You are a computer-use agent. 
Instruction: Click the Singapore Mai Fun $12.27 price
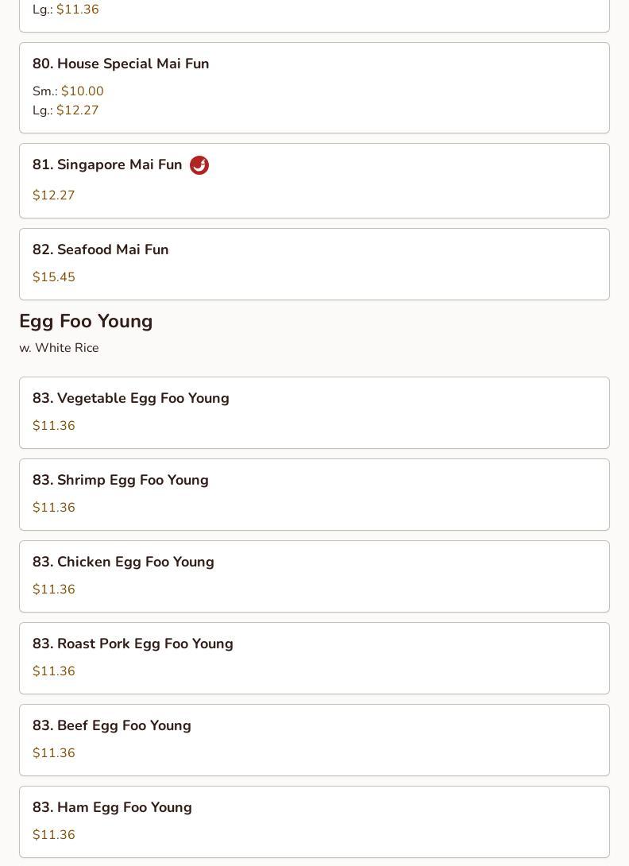(x=53, y=195)
